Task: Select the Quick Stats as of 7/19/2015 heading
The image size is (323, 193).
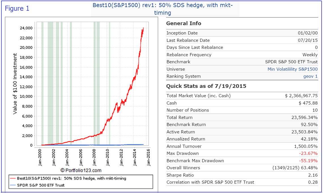Action: pos(206,86)
